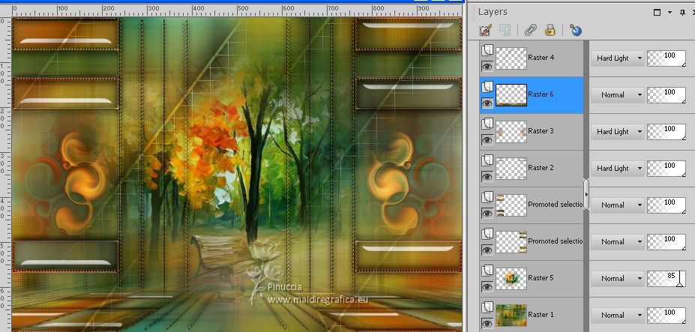Image resolution: width=695 pixels, height=332 pixels.
Task: Select the Raster 6 layer name
Action: pos(541,94)
